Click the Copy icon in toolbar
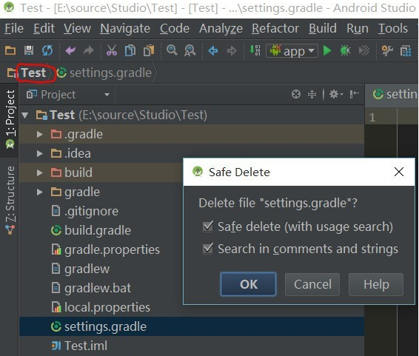The width and height of the screenshot is (419, 356). (x=130, y=50)
